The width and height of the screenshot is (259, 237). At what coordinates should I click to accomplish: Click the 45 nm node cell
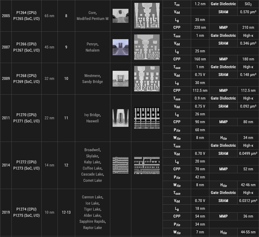[x=49, y=47]
